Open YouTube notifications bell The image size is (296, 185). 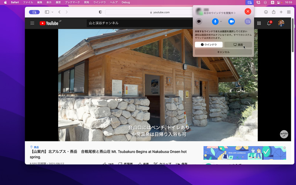point(269,23)
